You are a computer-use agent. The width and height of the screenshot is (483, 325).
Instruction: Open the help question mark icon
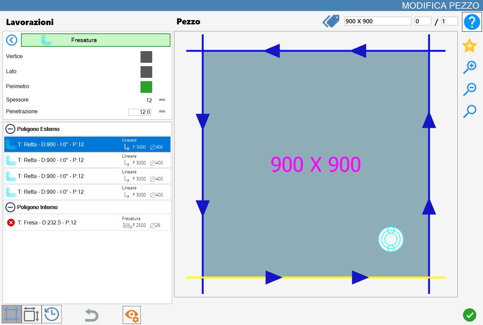(472, 22)
